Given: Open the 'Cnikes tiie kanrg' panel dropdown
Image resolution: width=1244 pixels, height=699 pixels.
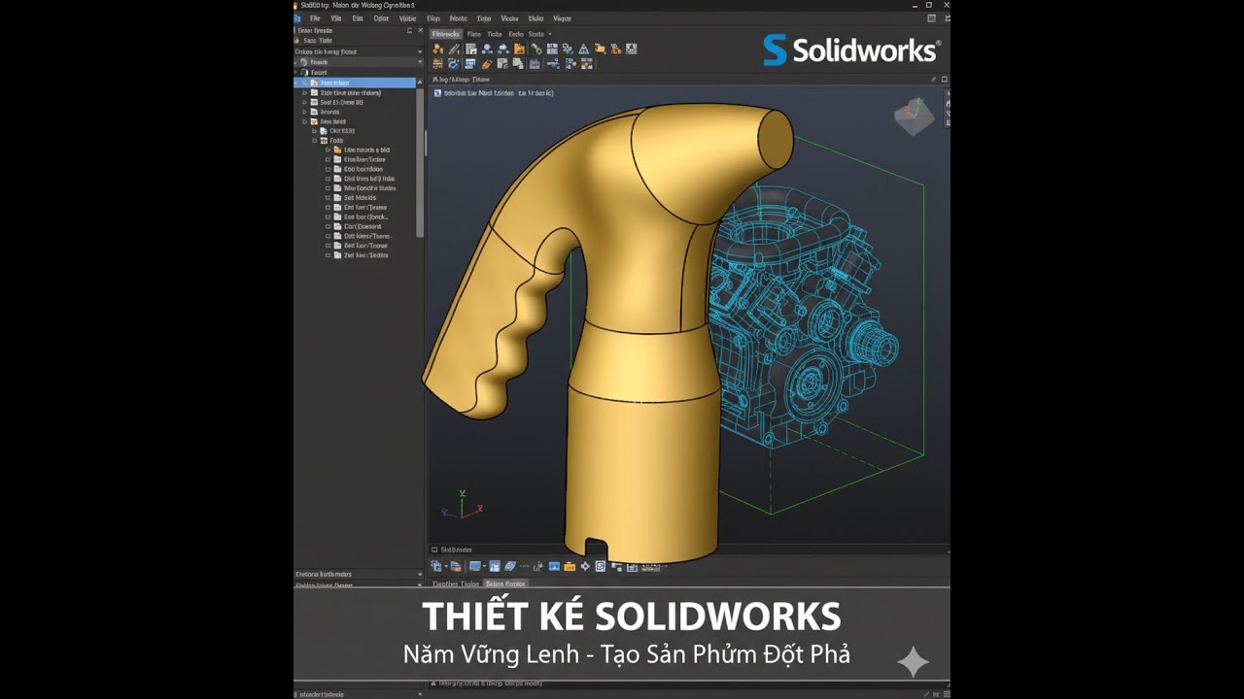Looking at the screenshot, I should point(420,51).
